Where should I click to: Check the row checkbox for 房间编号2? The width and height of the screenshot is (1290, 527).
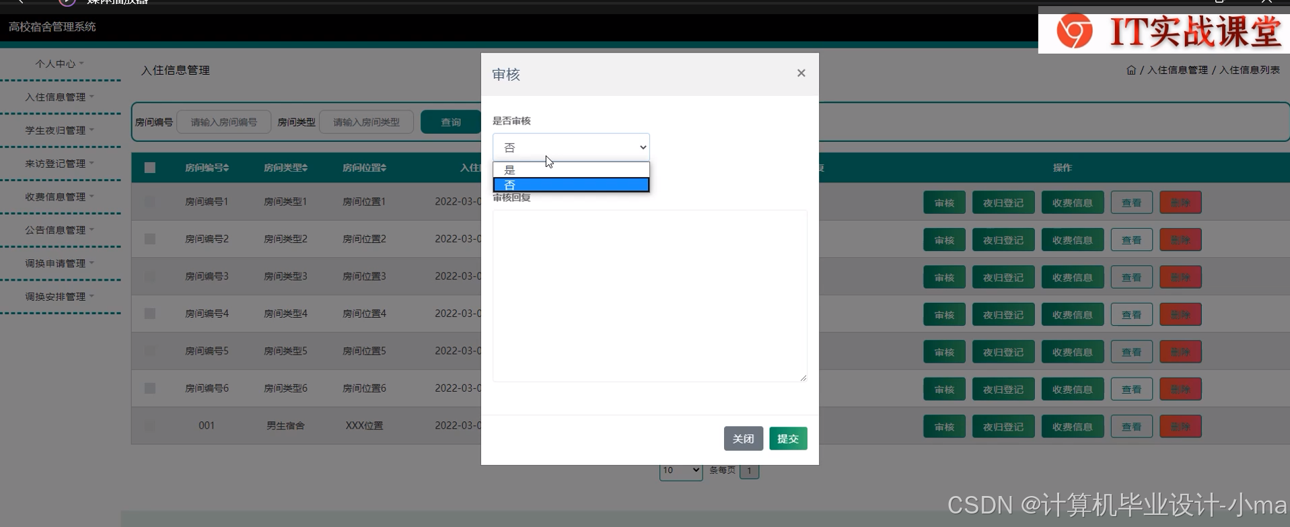(x=150, y=239)
